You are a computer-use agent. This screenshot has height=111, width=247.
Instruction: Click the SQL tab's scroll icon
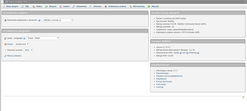click(23, 6)
